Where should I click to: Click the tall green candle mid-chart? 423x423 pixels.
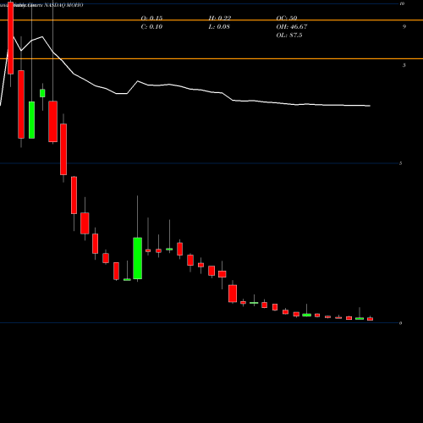[138, 258]
